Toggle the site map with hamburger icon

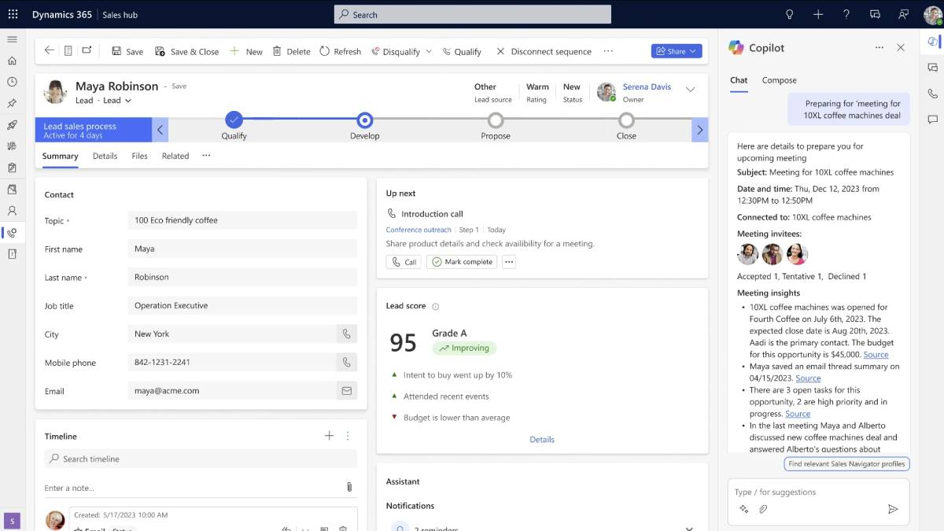click(x=13, y=39)
